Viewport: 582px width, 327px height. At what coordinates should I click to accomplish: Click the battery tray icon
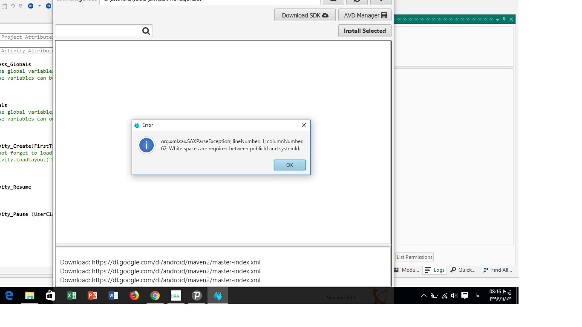point(434,295)
